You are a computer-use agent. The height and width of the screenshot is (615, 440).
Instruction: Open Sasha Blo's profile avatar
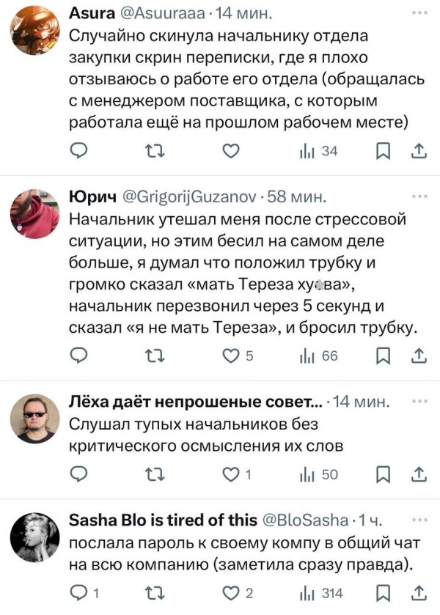click(x=34, y=537)
